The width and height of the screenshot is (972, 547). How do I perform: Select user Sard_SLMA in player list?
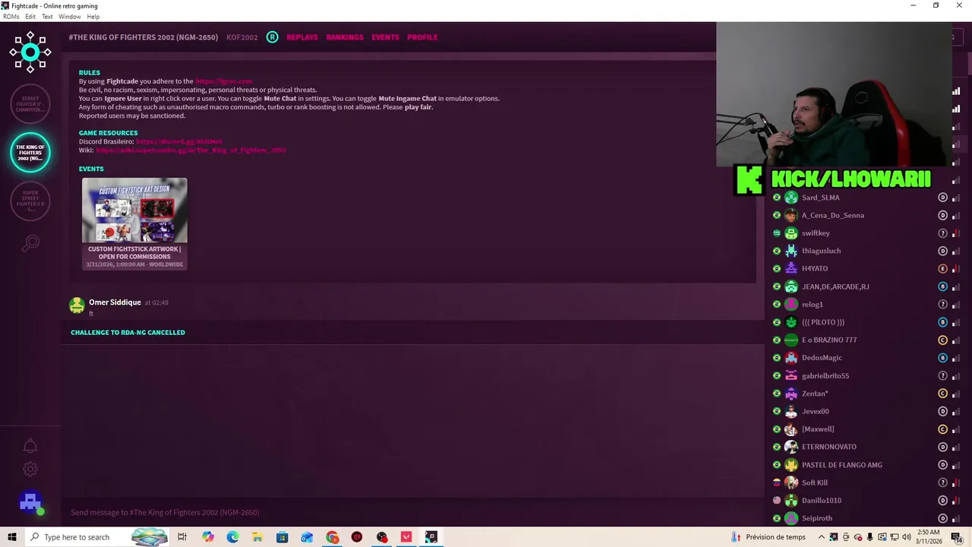pos(820,198)
